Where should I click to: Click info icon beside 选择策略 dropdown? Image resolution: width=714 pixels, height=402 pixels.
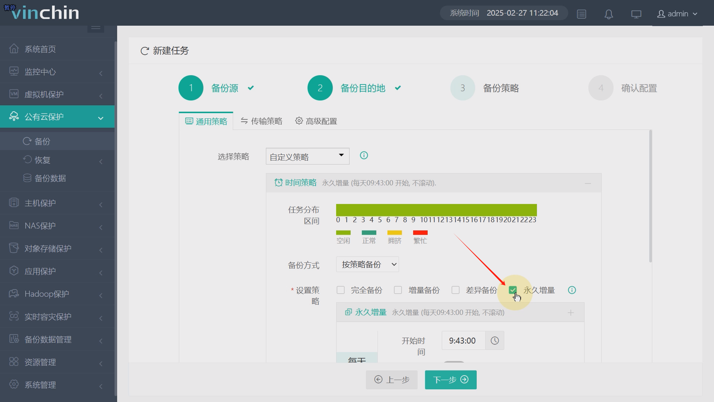pos(364,156)
